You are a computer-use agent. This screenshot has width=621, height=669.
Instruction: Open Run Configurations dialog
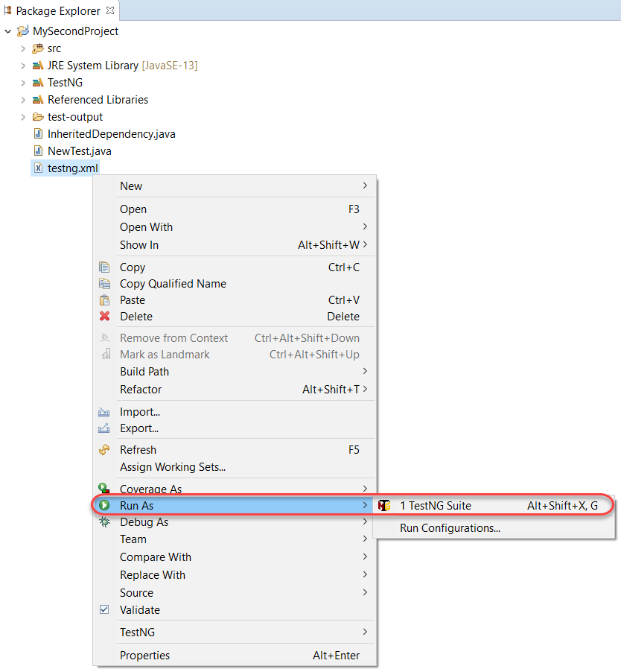(x=494, y=528)
